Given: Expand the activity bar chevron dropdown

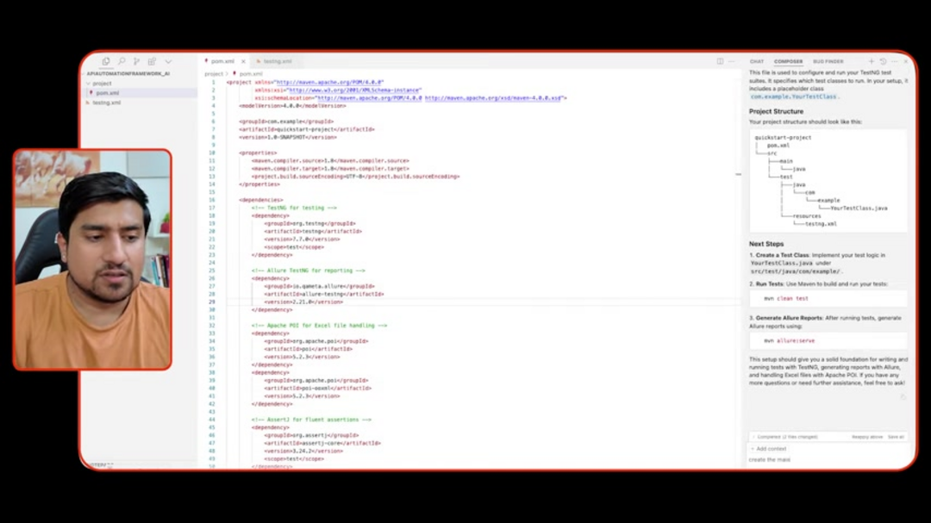Looking at the screenshot, I should (167, 61).
